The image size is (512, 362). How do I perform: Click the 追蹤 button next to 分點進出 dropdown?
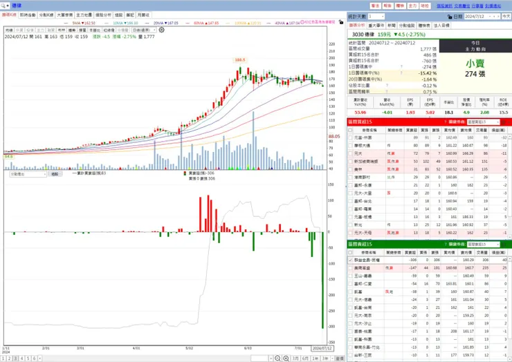pyautogui.click(x=55, y=174)
